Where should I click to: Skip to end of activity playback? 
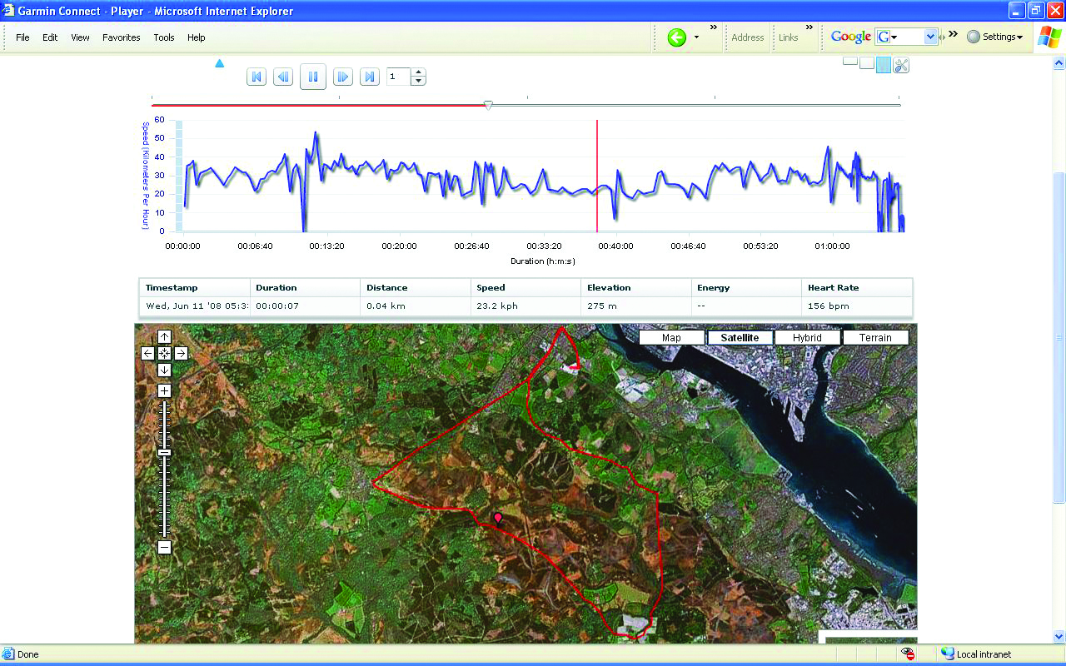click(370, 77)
